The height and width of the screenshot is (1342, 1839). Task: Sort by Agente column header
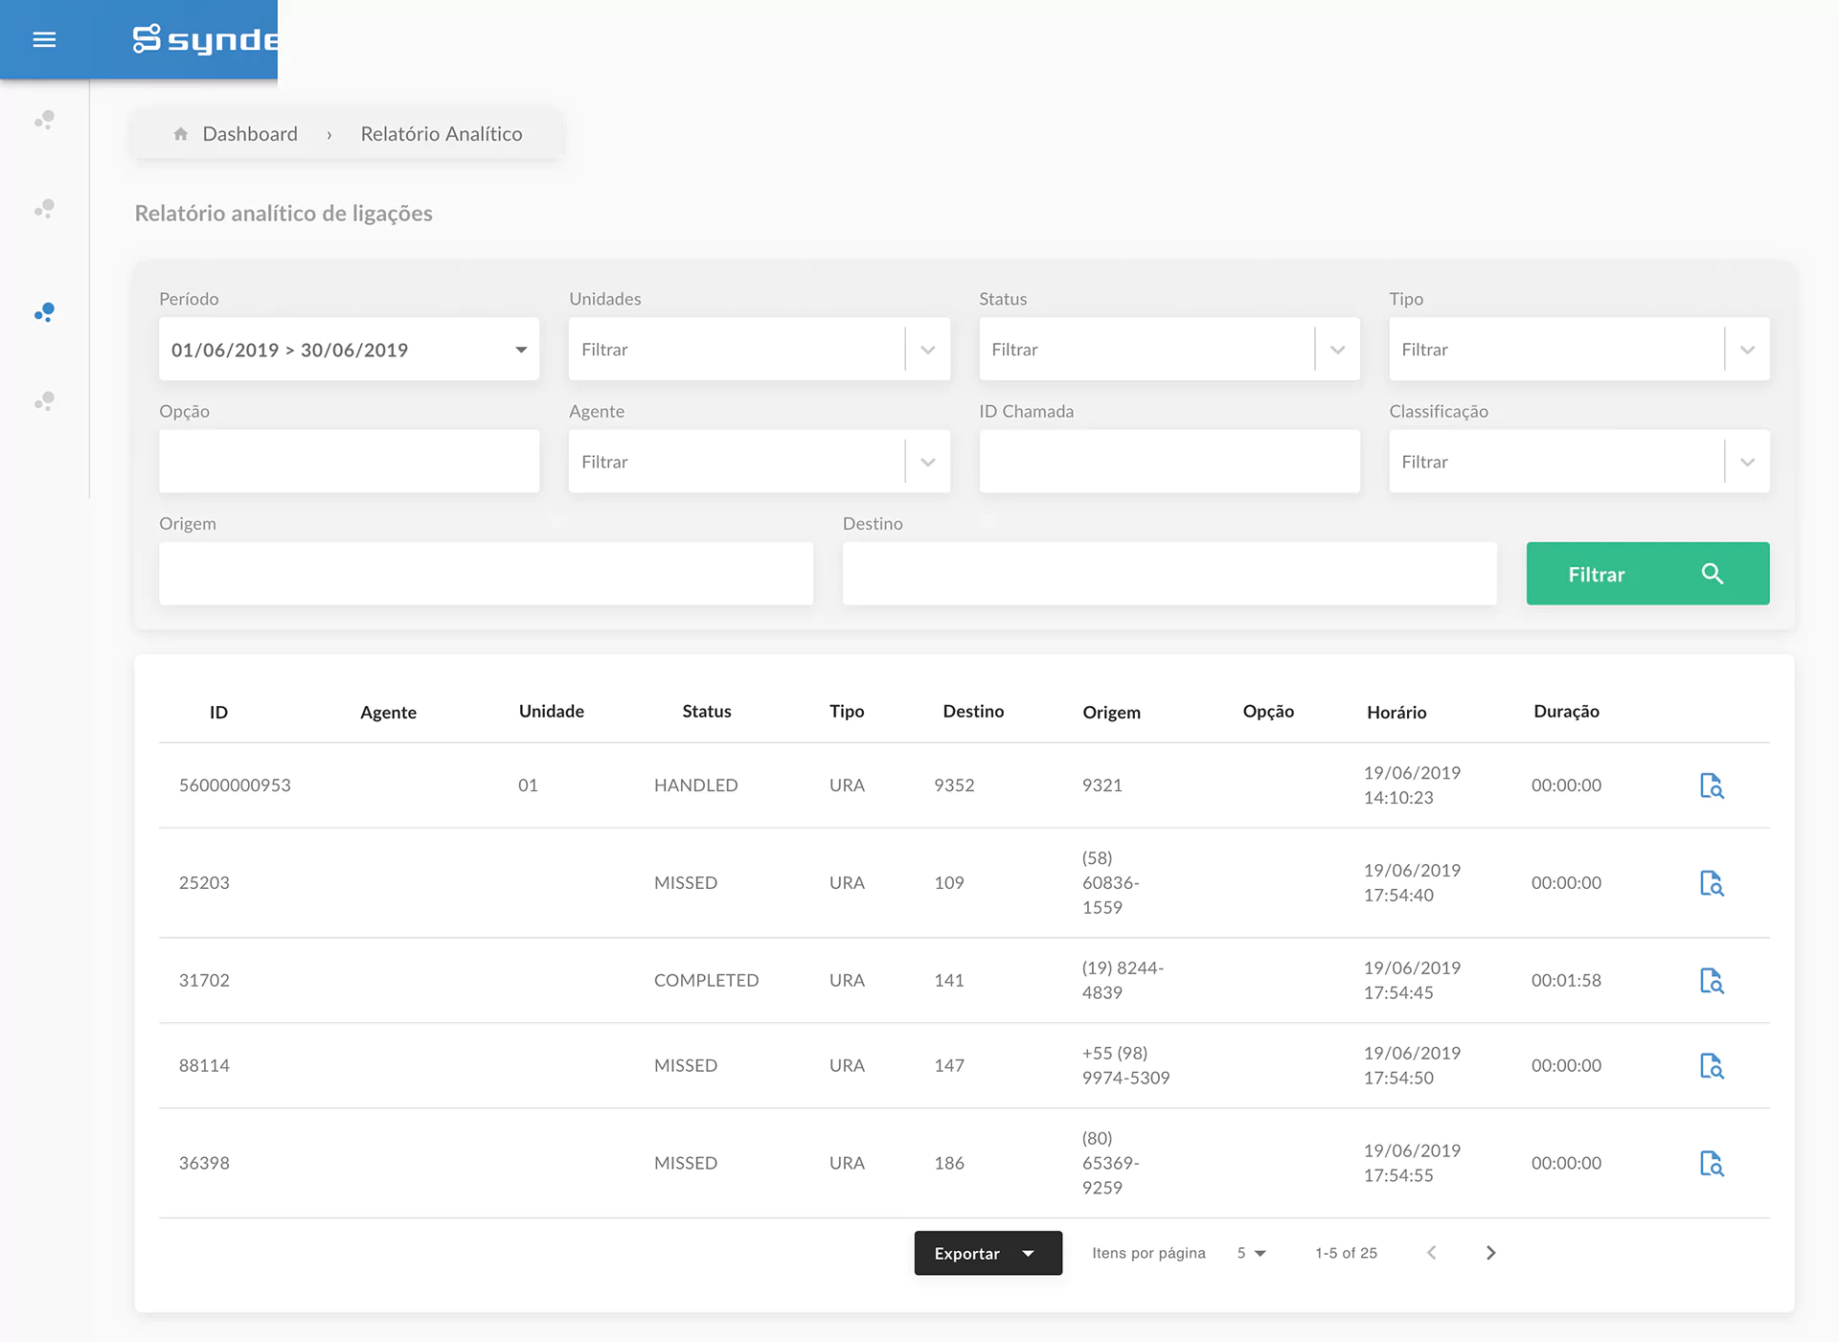pyautogui.click(x=388, y=712)
